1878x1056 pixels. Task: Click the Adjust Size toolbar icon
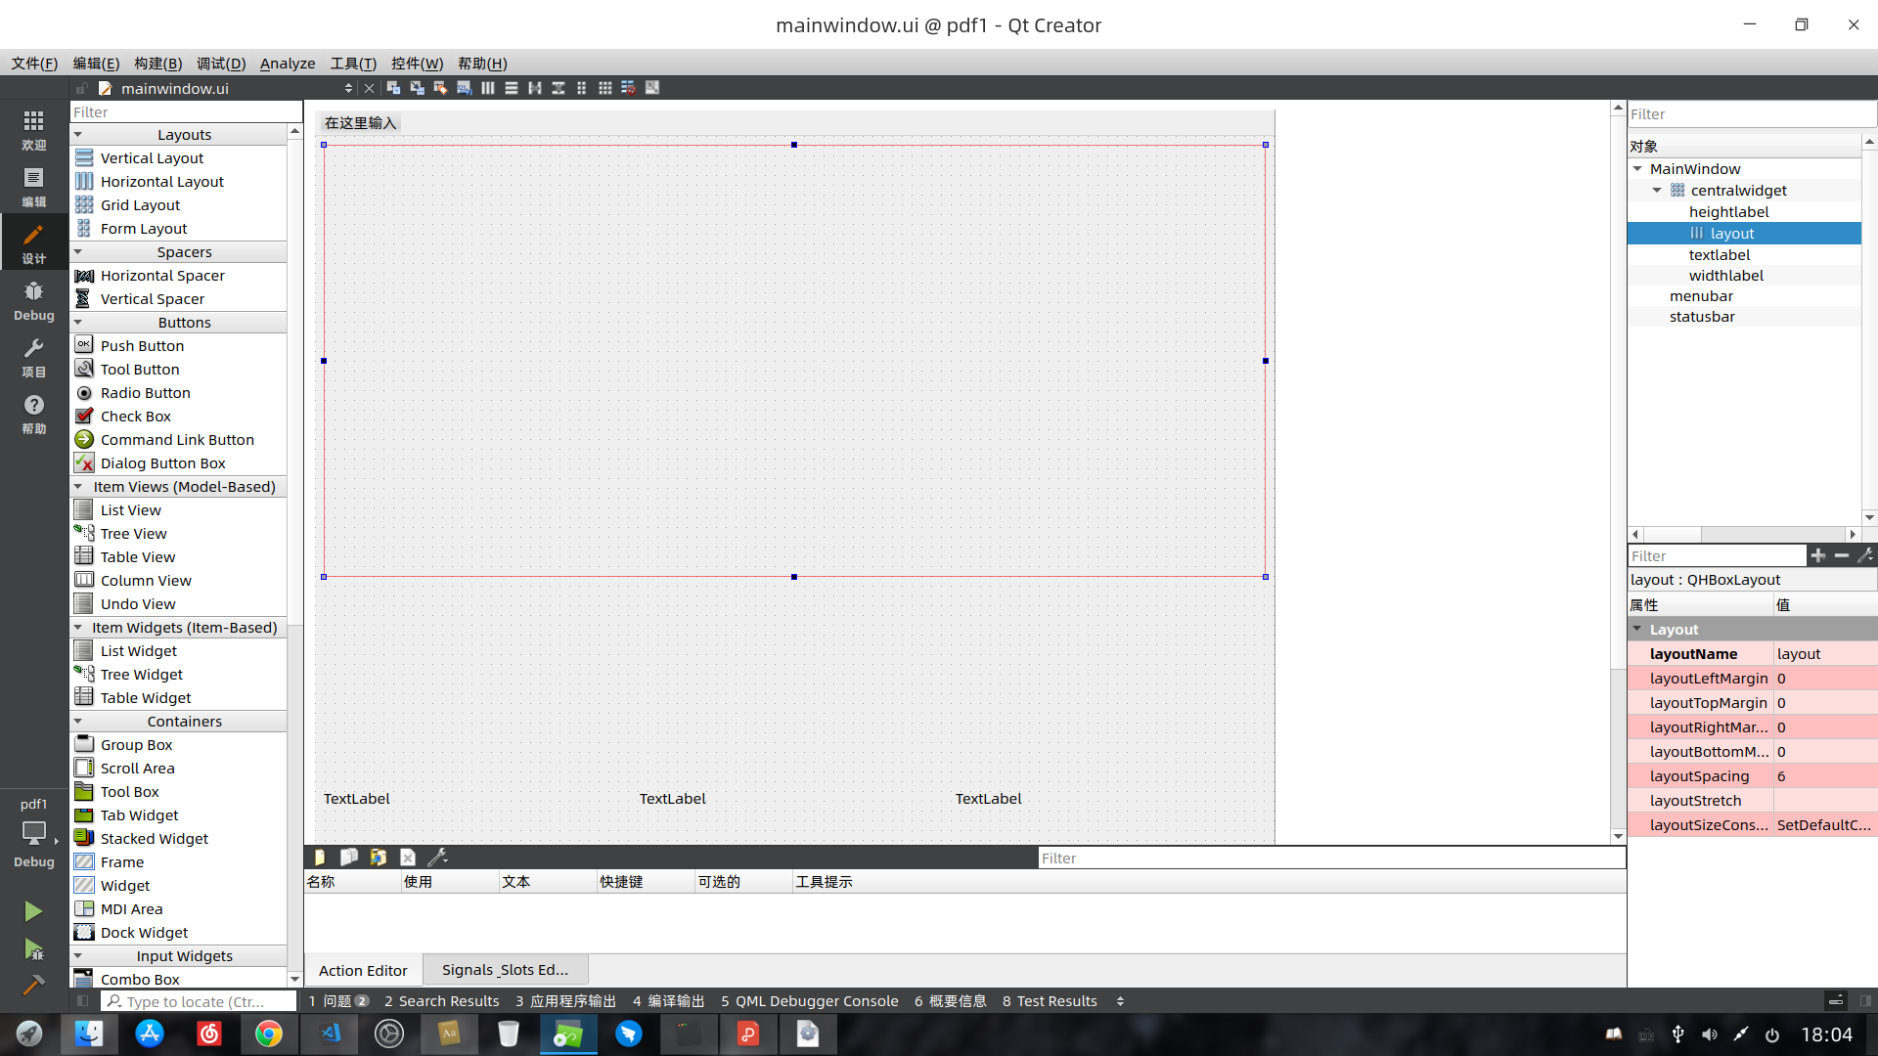[x=652, y=88]
